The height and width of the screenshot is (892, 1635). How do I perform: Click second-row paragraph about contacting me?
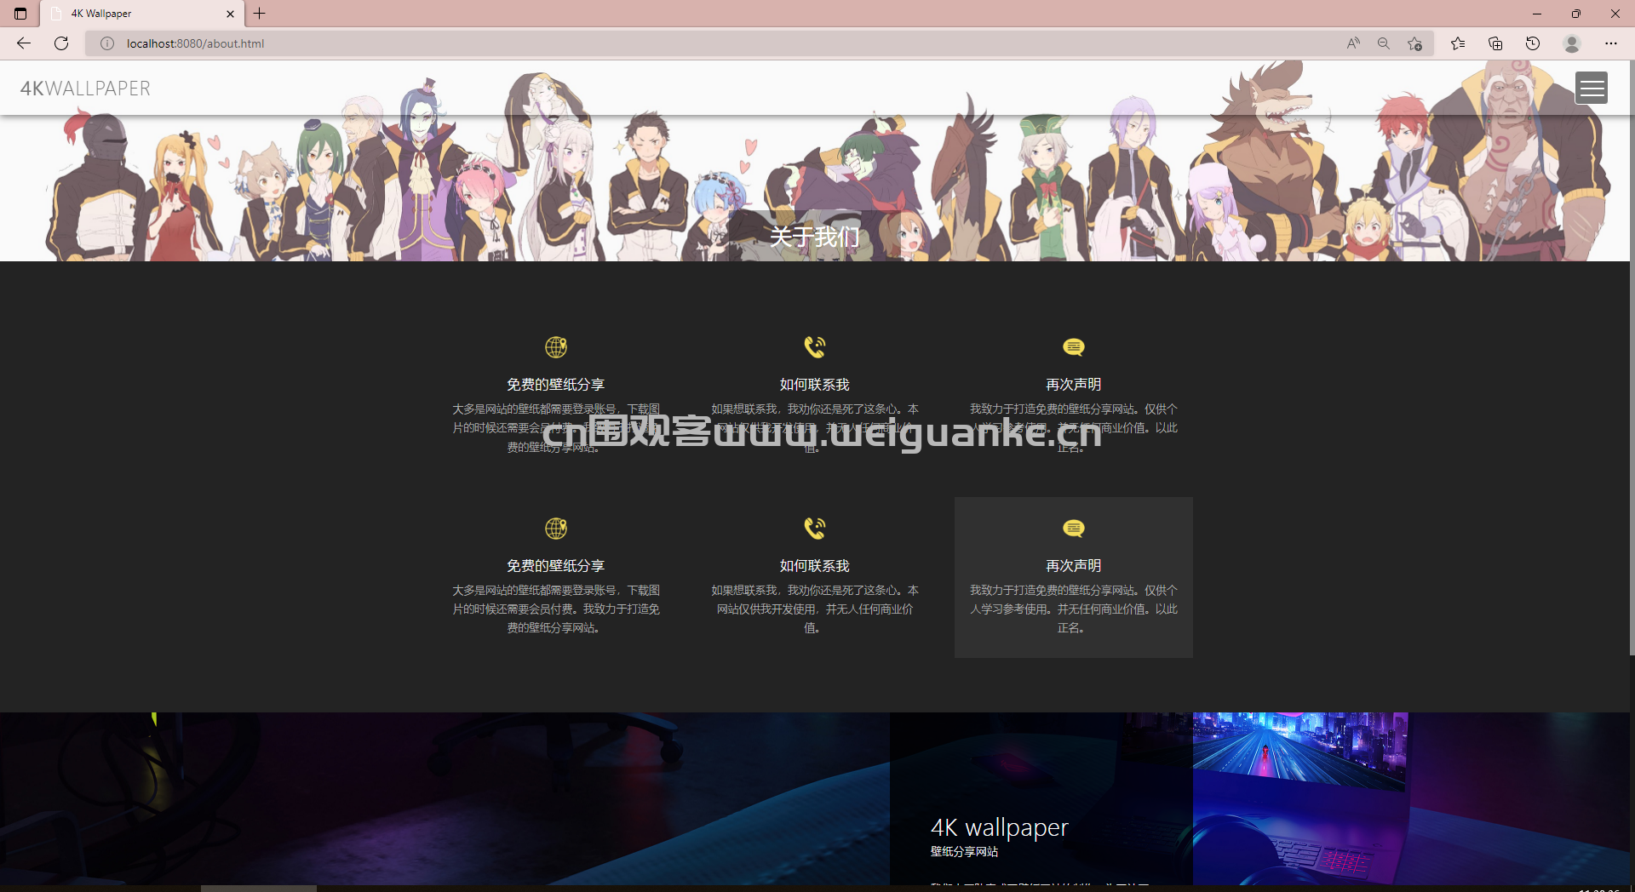coord(815,609)
